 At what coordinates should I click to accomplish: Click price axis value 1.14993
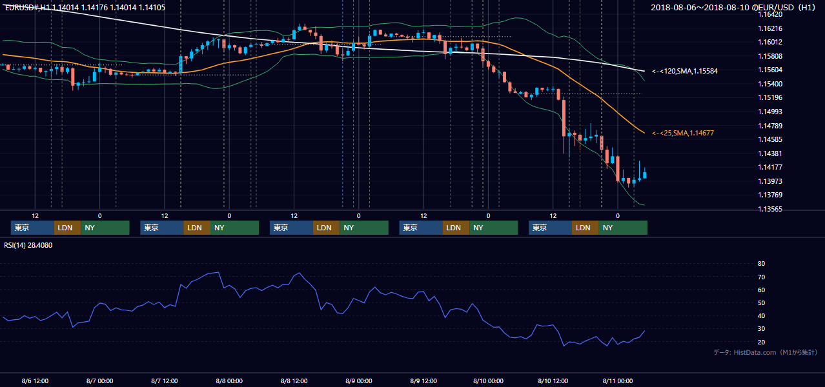(x=770, y=112)
